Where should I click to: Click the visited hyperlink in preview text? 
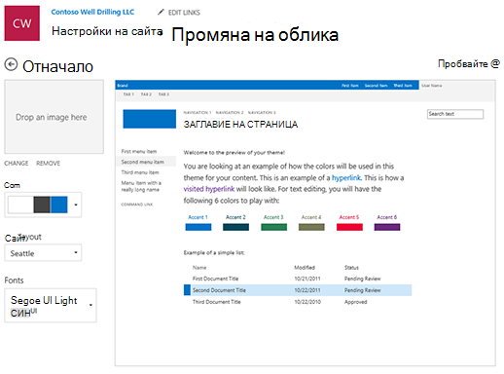(209, 189)
